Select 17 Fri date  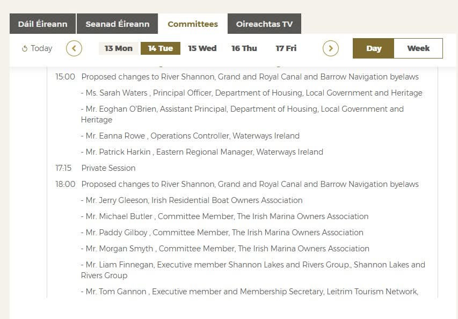(x=286, y=48)
